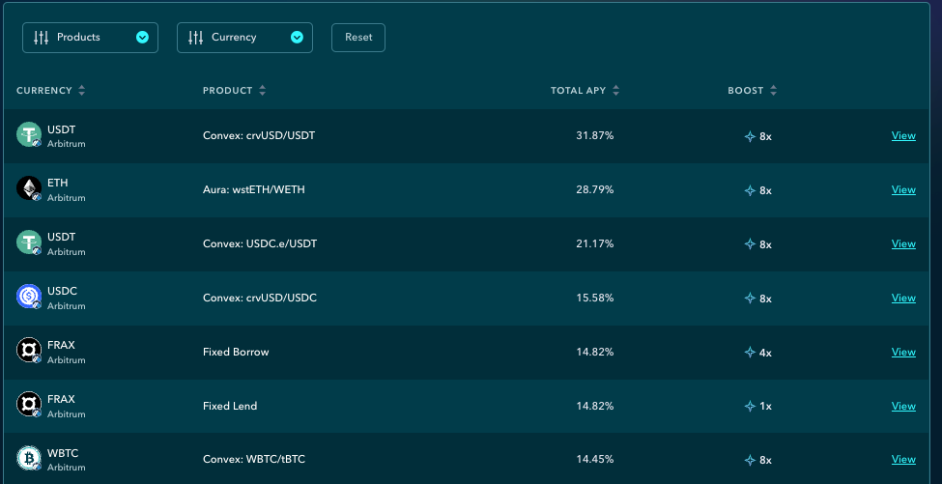Click the chevron circle in Currency dropdown
The image size is (942, 484).
297,38
